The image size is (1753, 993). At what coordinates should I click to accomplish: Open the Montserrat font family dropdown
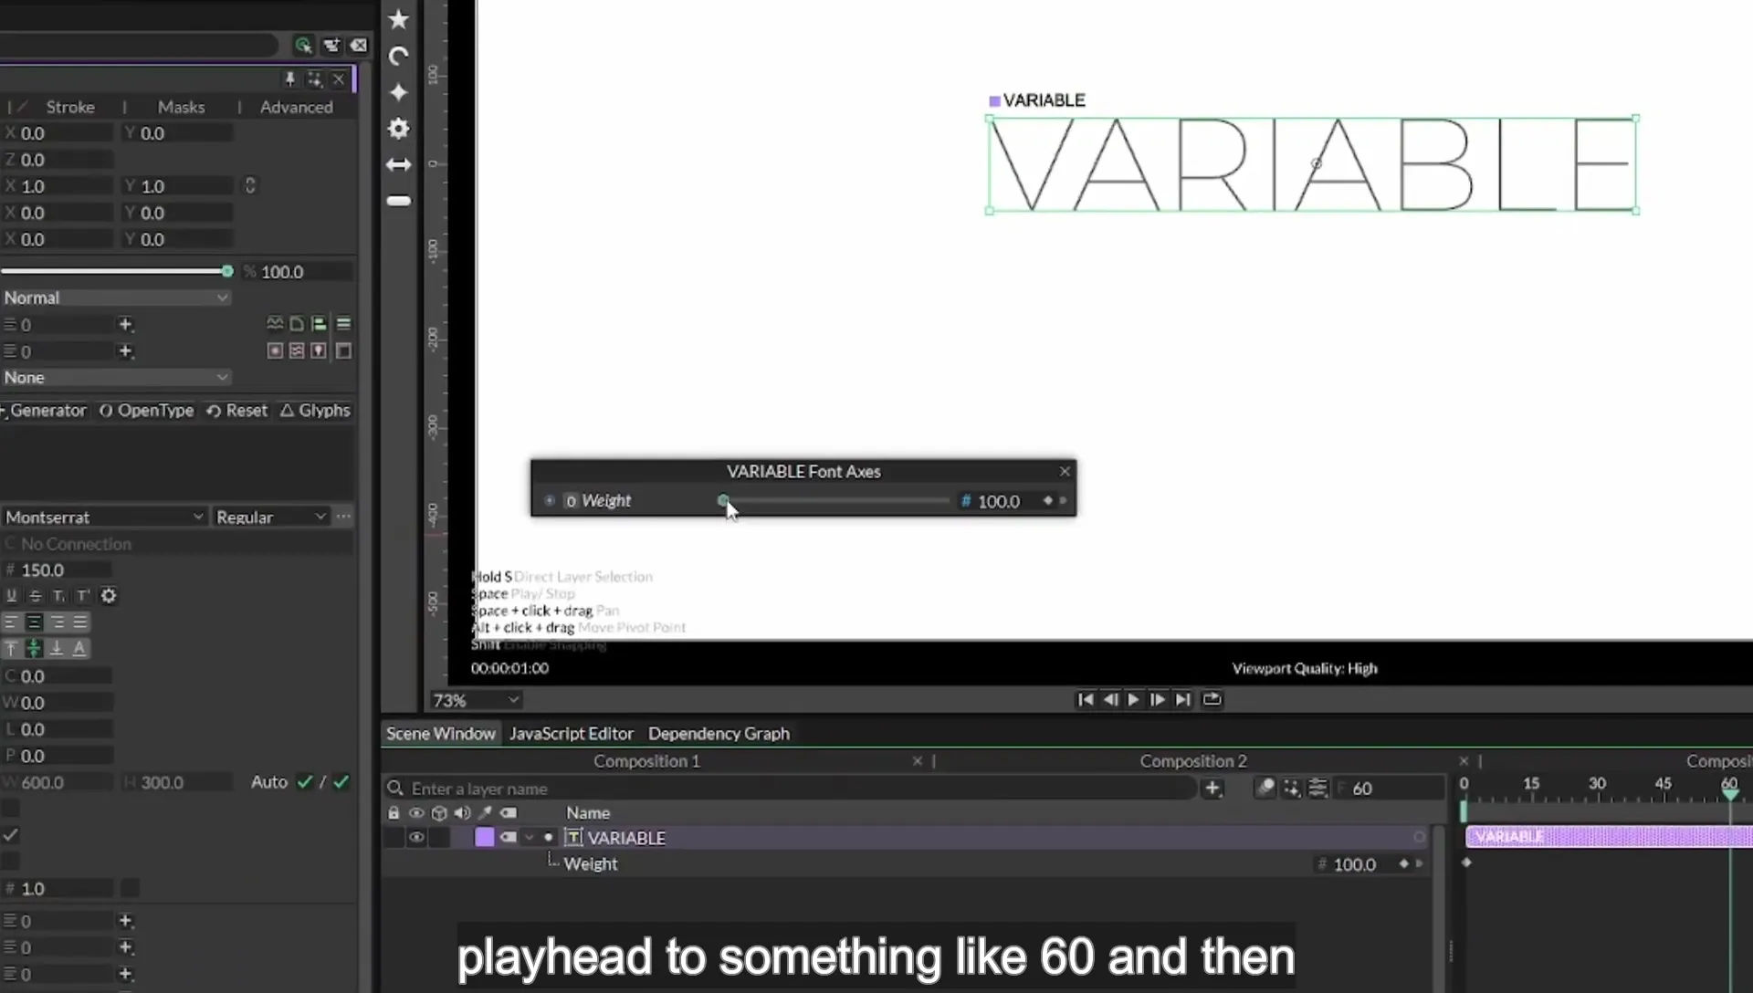tap(103, 517)
